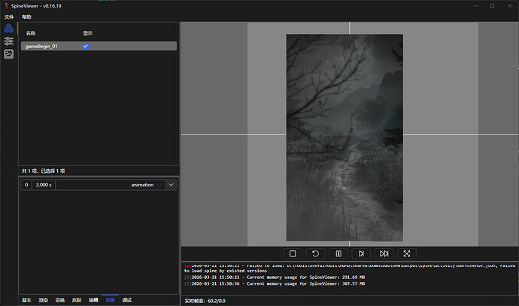Open the models panel sidebar icon

point(8,28)
